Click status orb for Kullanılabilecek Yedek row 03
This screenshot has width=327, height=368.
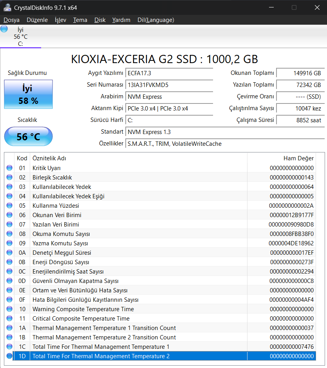(9, 187)
